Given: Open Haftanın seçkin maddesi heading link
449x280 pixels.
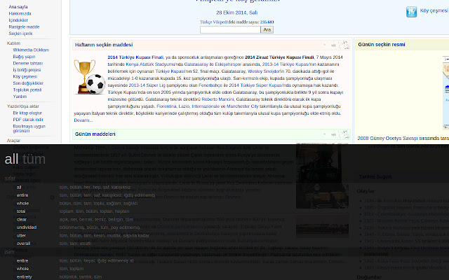Looking at the screenshot, I should 104,45.
